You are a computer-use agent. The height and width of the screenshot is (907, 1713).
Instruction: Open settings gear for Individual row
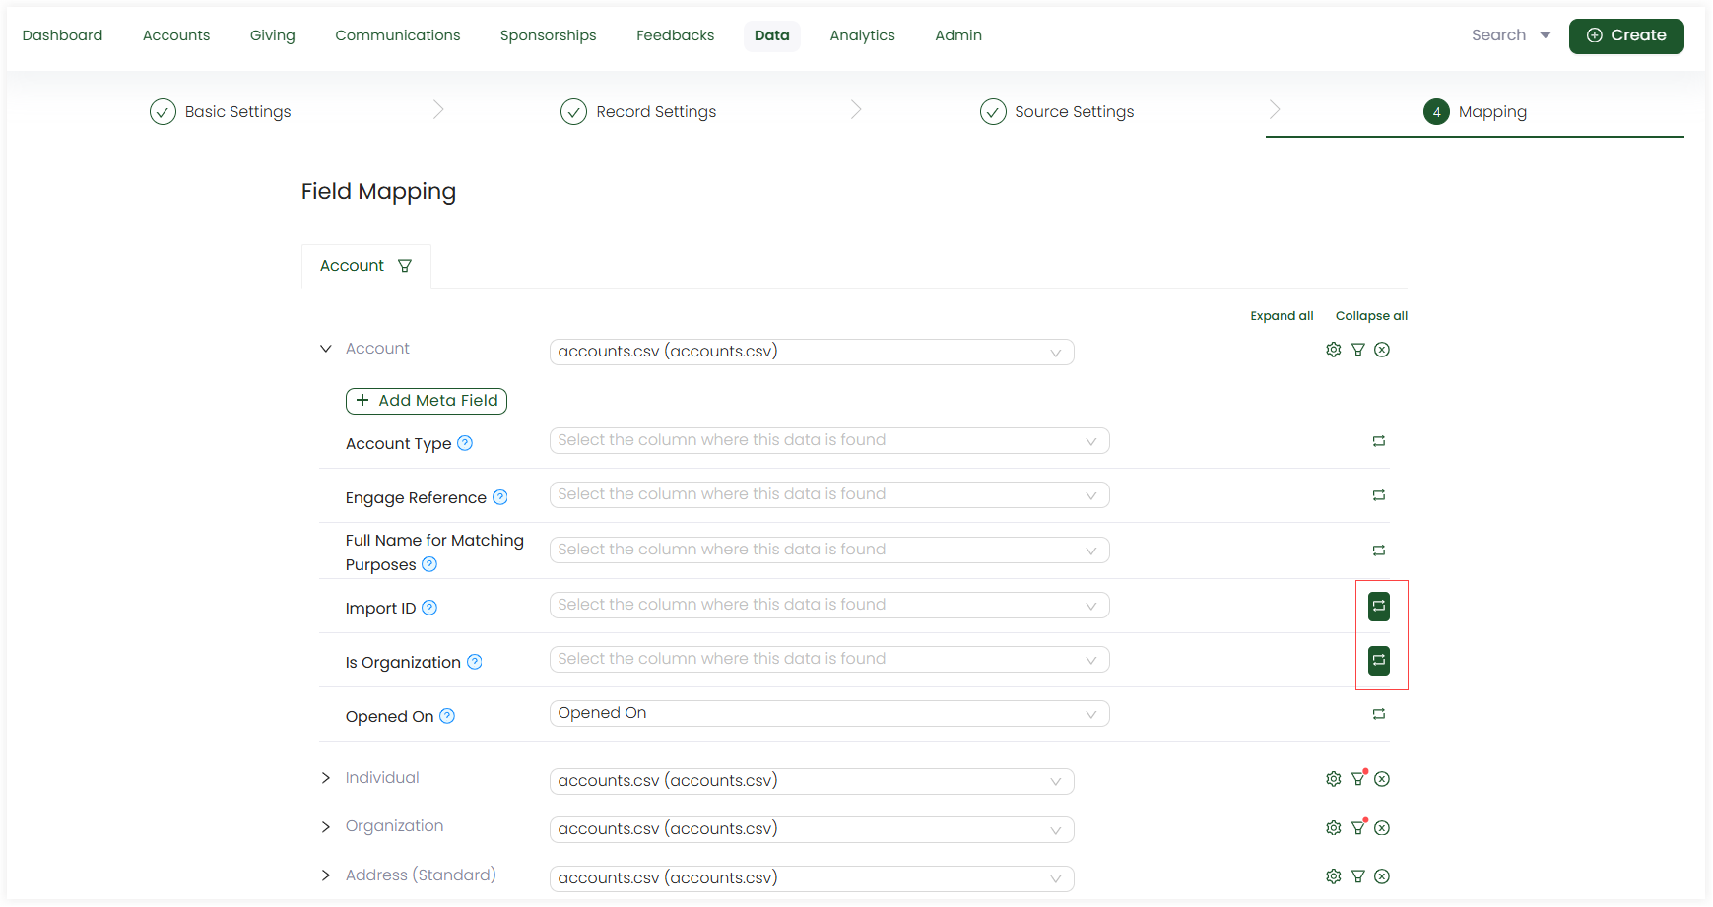point(1334,779)
